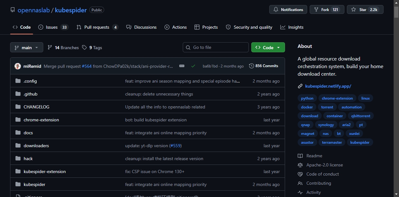Open the Security and quality tab
This screenshot has width=399, height=197.
coord(249,27)
